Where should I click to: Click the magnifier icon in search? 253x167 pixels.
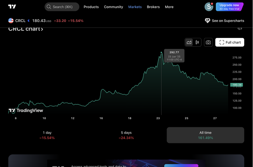[x=49, y=7]
